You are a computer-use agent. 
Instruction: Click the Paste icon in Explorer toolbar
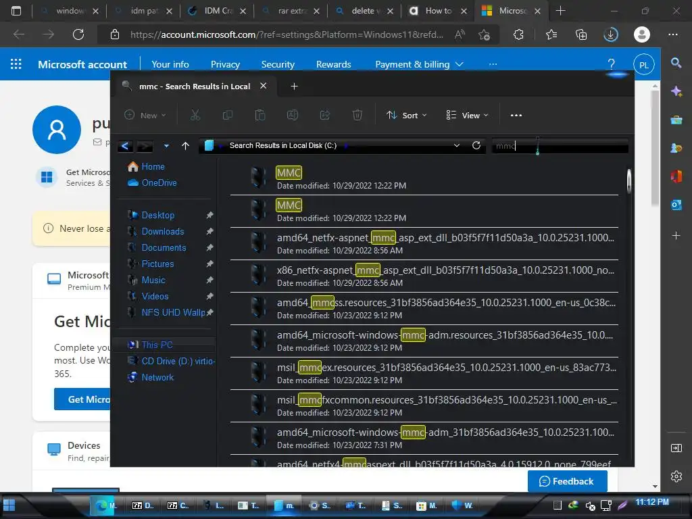260,115
